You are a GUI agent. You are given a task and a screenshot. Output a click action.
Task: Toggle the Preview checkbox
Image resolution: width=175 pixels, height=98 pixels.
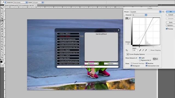pyautogui.click(x=167, y=29)
